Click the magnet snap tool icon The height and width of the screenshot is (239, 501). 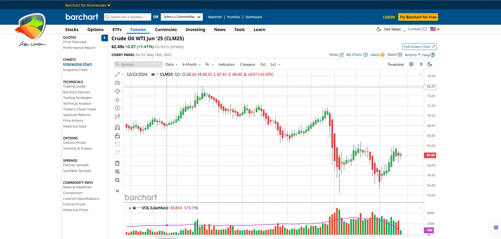pyautogui.click(x=117, y=128)
